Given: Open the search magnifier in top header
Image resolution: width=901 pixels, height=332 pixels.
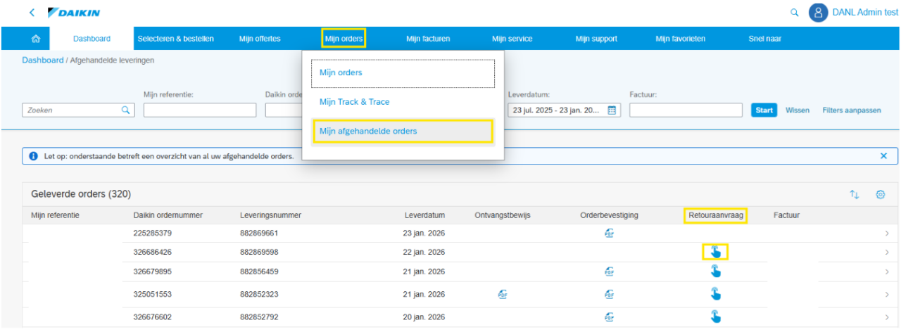Looking at the screenshot, I should click(x=795, y=13).
